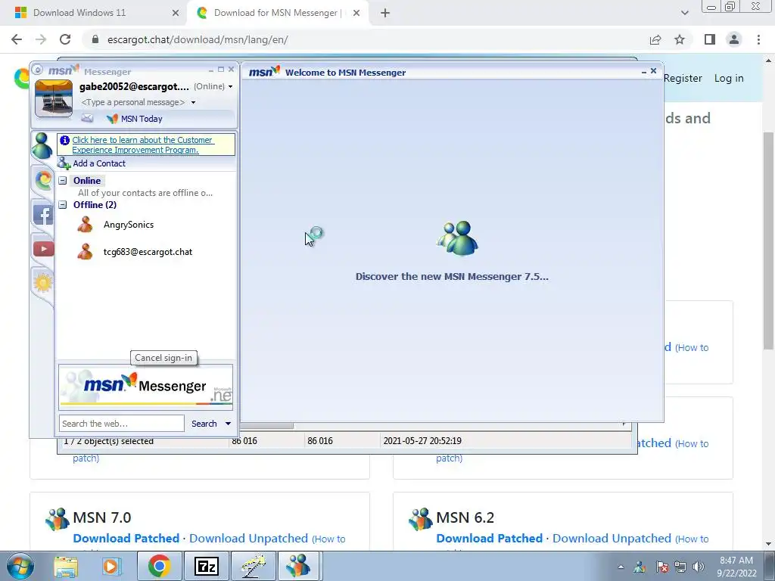Click the user display picture thumbnail
This screenshot has width=775, height=581.
tap(54, 98)
